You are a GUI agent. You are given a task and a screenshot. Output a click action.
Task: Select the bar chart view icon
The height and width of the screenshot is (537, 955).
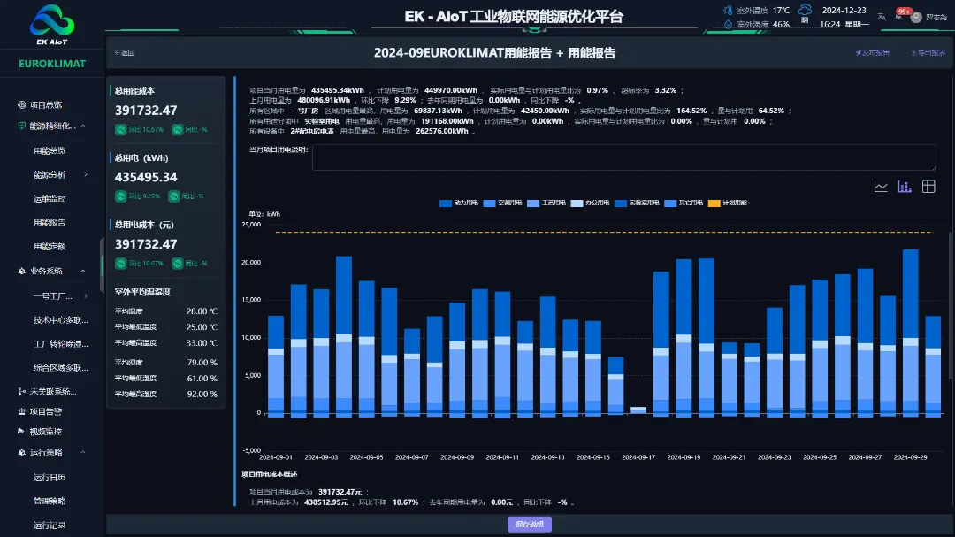pyautogui.click(x=905, y=186)
